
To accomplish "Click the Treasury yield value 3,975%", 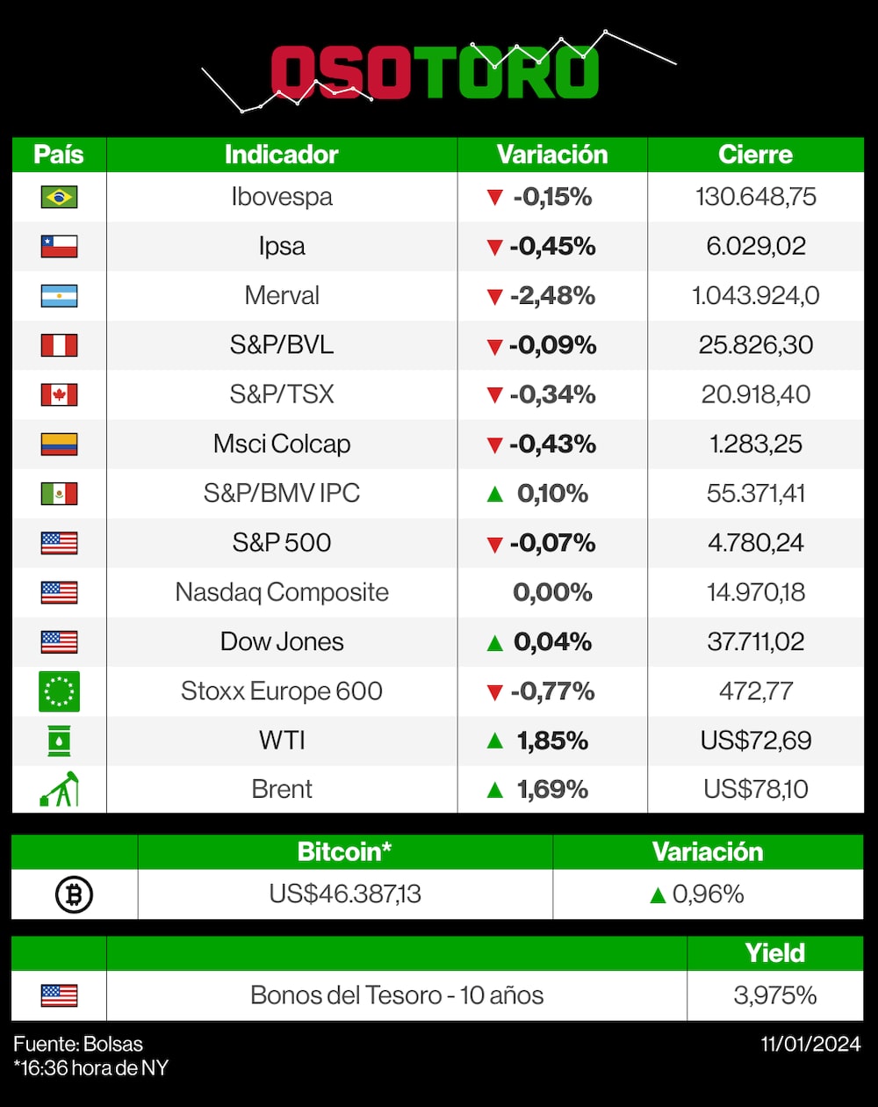I will click(x=775, y=995).
